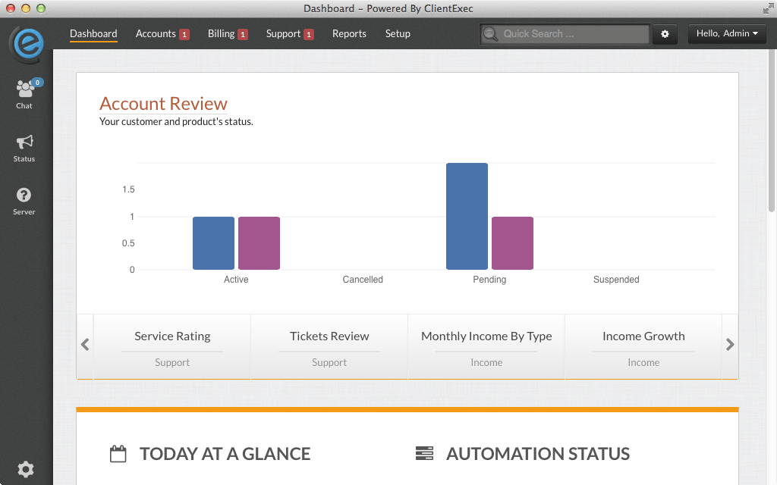This screenshot has height=485, width=777.
Task: Open the Accounts menu
Action: 156,34
